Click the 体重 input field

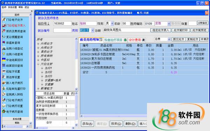192,23
